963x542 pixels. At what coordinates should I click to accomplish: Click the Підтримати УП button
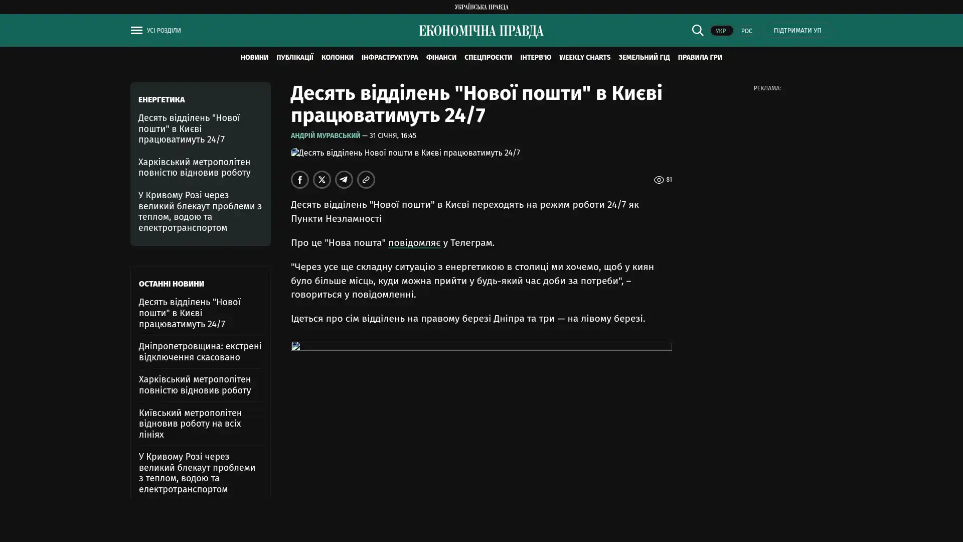click(797, 30)
